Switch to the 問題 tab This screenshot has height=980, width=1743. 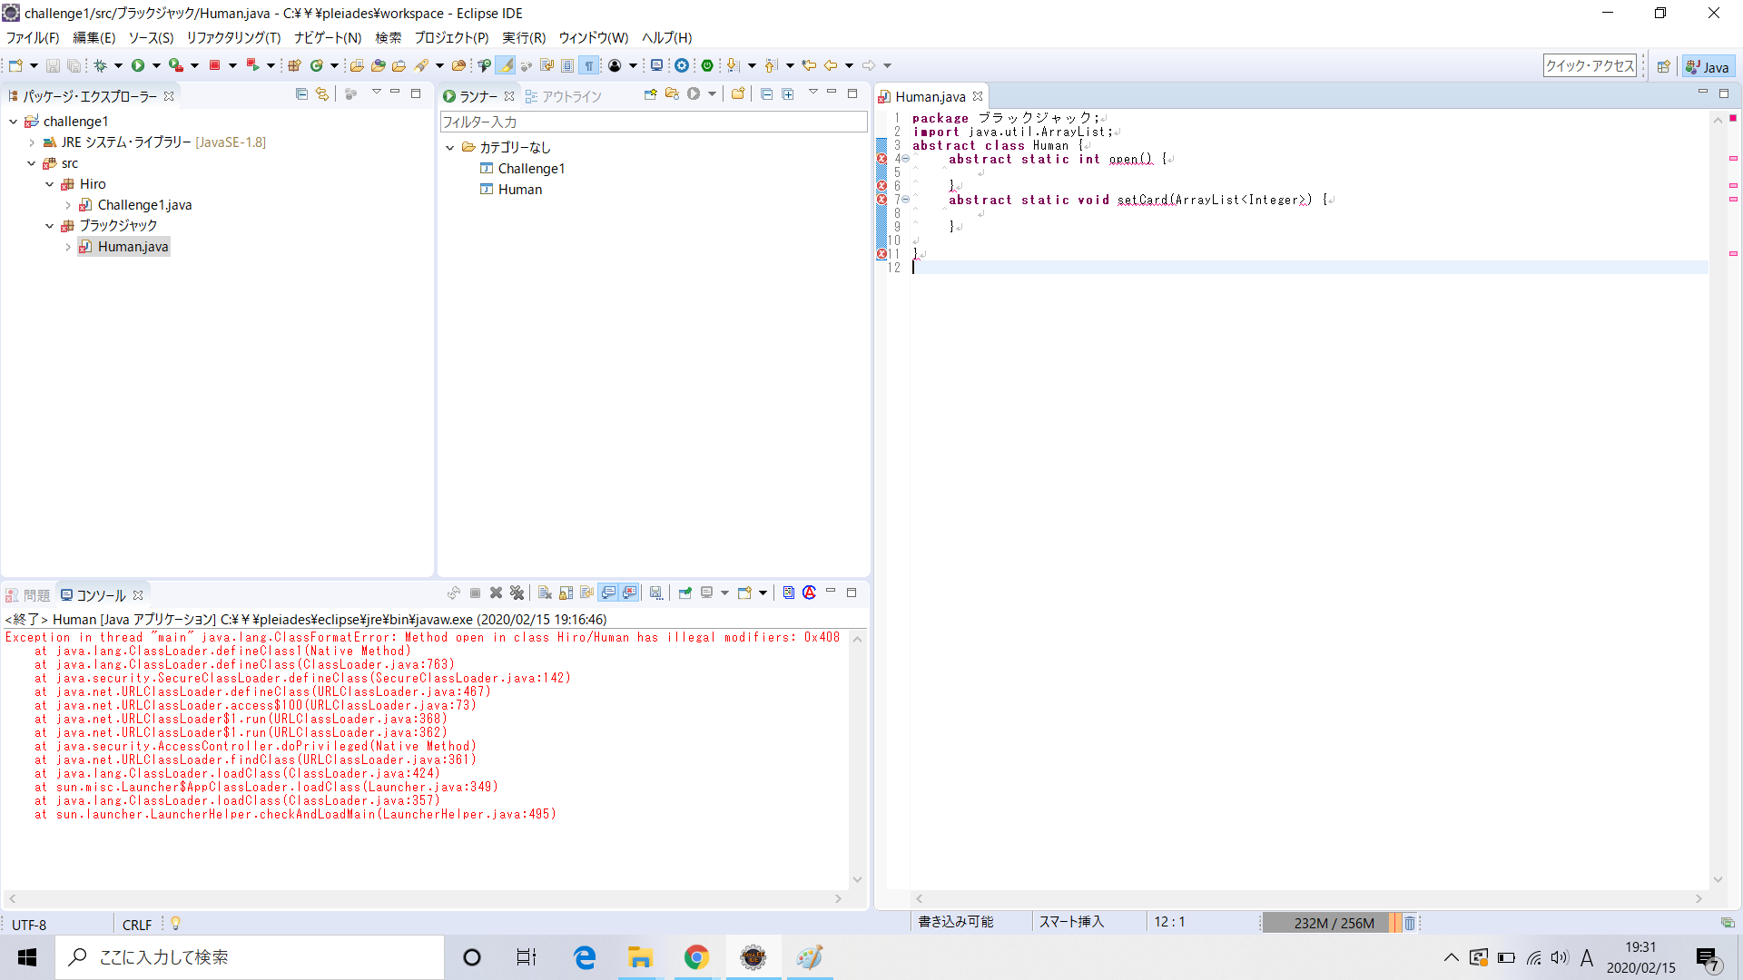tap(37, 594)
